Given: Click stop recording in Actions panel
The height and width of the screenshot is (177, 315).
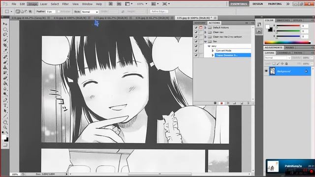Looking at the screenshot, I should [x=215, y=103].
